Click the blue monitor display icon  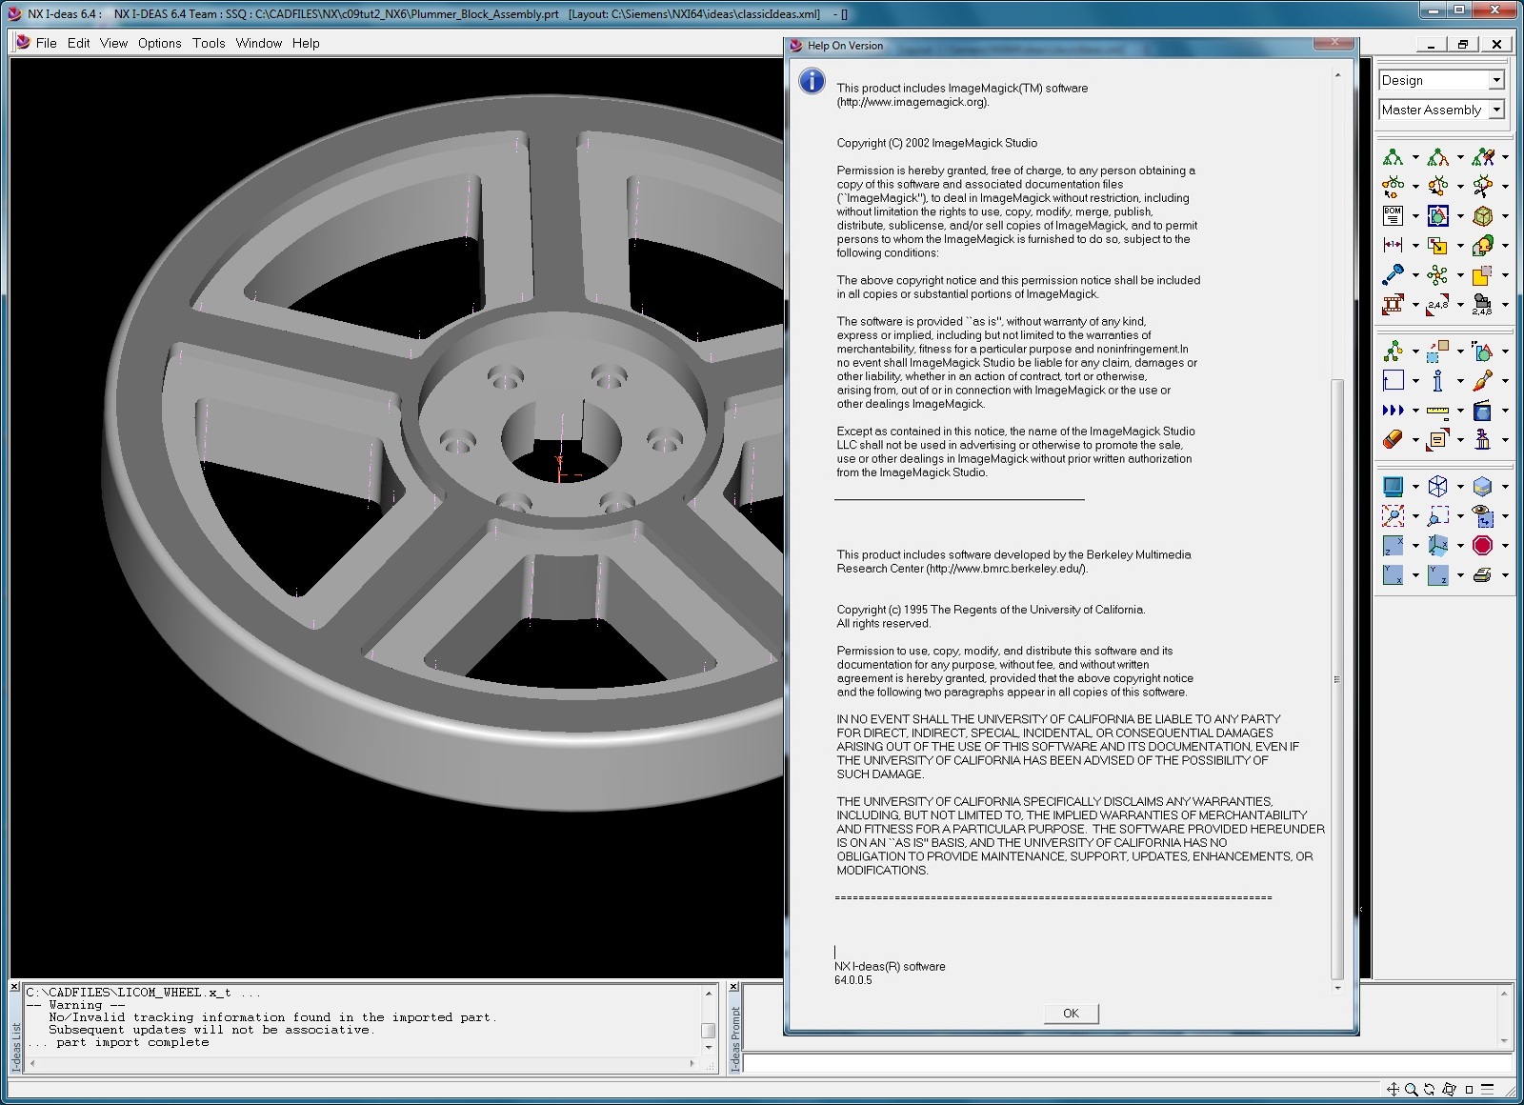[1393, 487]
